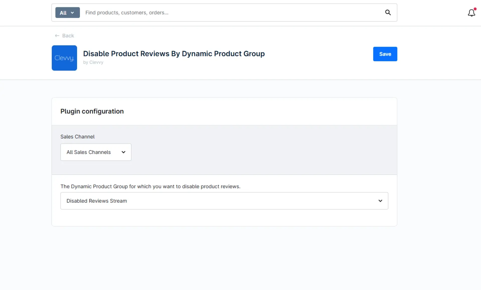Click the 'by Clevvy' author text
The image size is (481, 290).
point(93,62)
